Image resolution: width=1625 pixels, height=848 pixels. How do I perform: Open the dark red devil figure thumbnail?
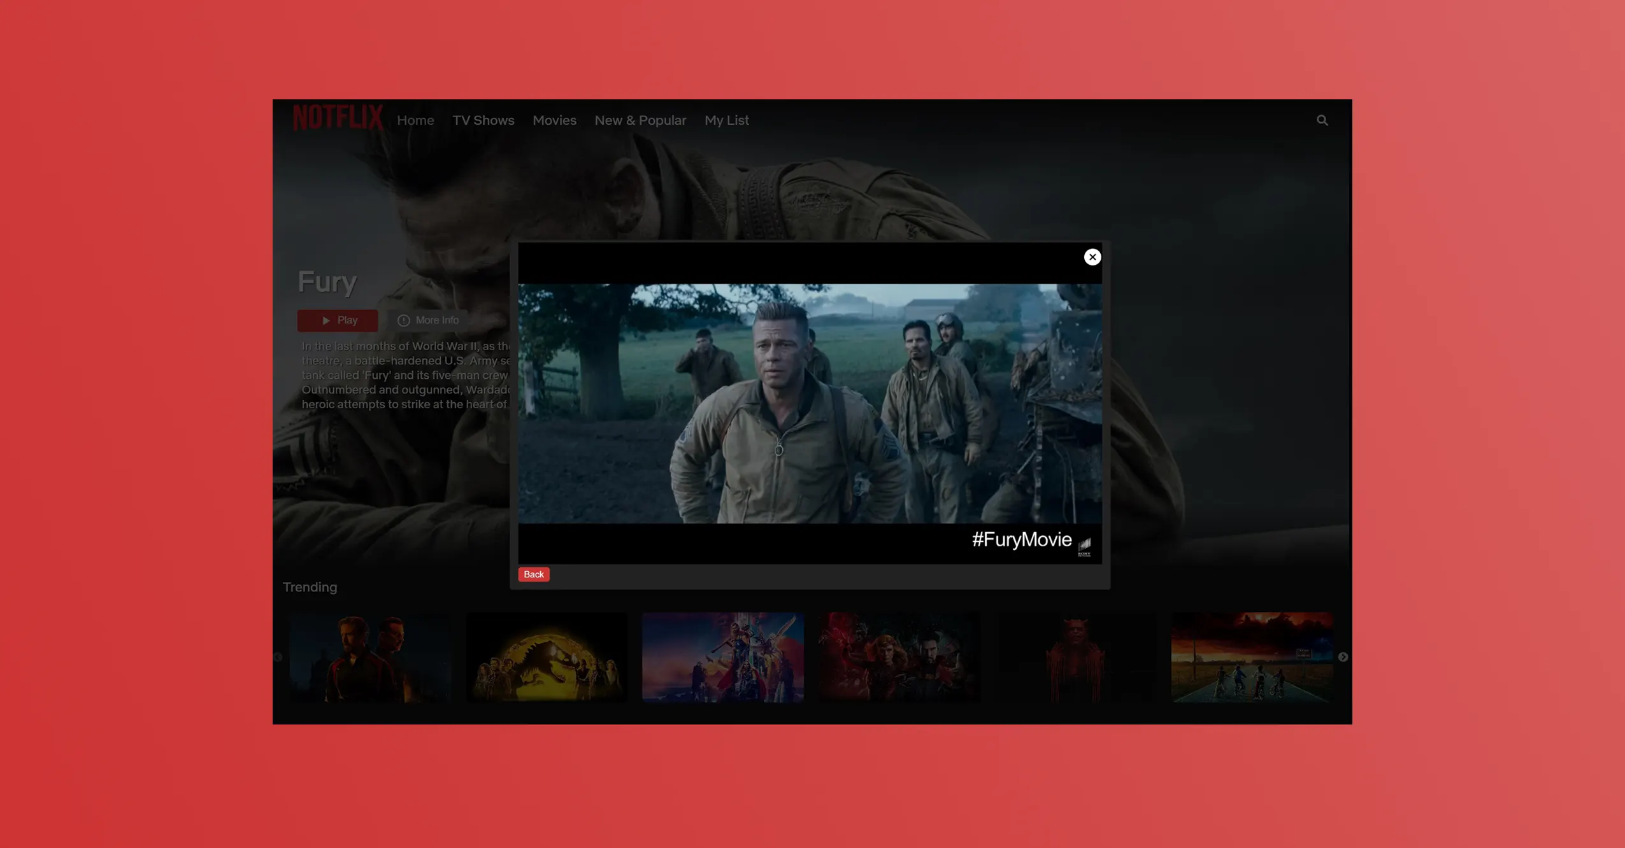coord(1075,657)
